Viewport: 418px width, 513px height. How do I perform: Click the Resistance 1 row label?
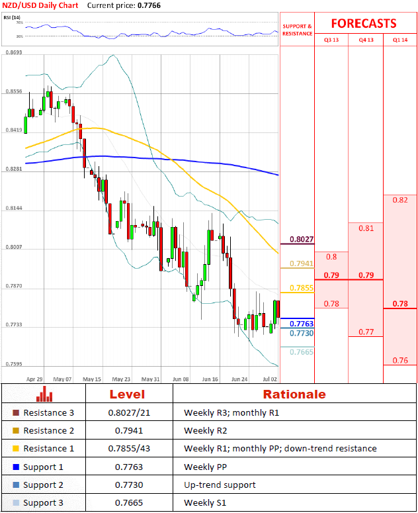49,449
